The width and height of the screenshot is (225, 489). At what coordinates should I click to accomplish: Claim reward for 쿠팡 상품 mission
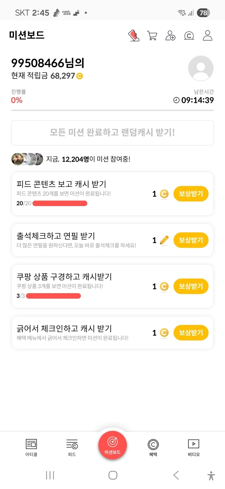(191, 286)
